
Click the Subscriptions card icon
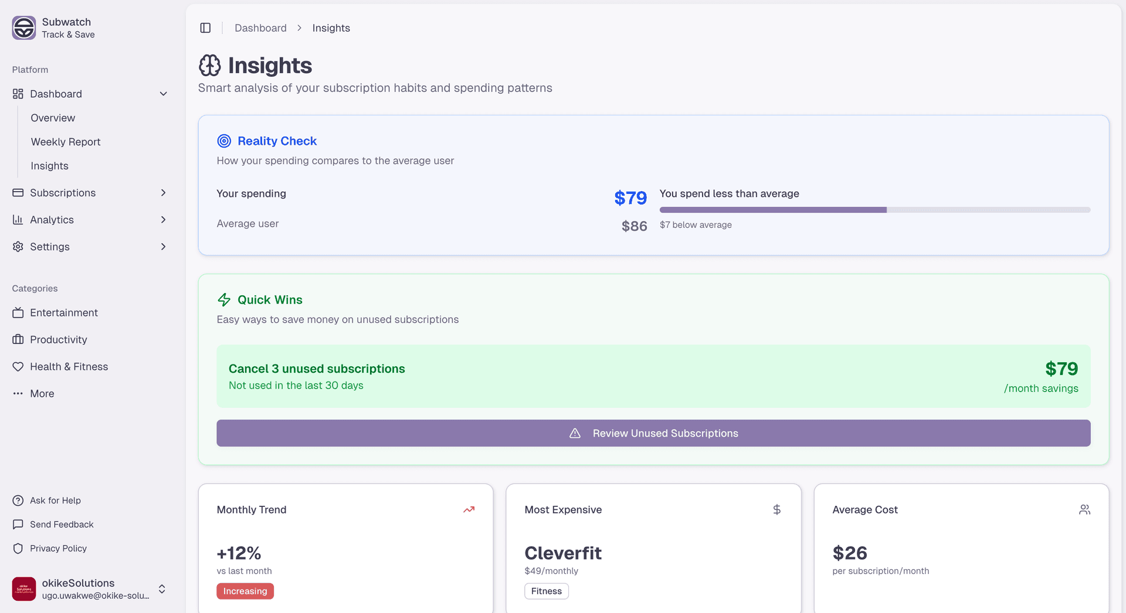pyautogui.click(x=18, y=192)
